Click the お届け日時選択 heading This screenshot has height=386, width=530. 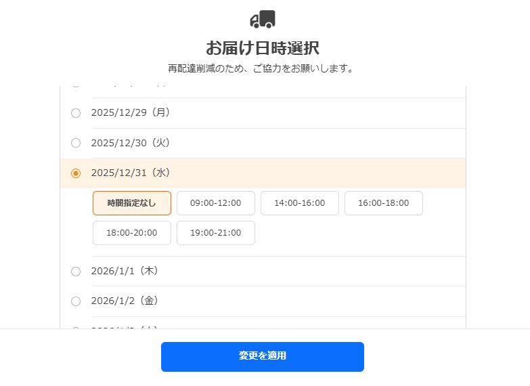pyautogui.click(x=263, y=48)
